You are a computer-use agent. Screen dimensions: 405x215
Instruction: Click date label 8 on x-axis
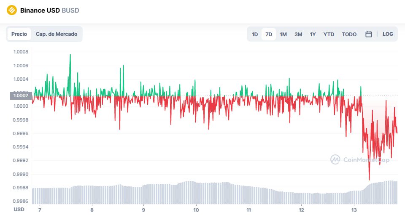pos(92,210)
